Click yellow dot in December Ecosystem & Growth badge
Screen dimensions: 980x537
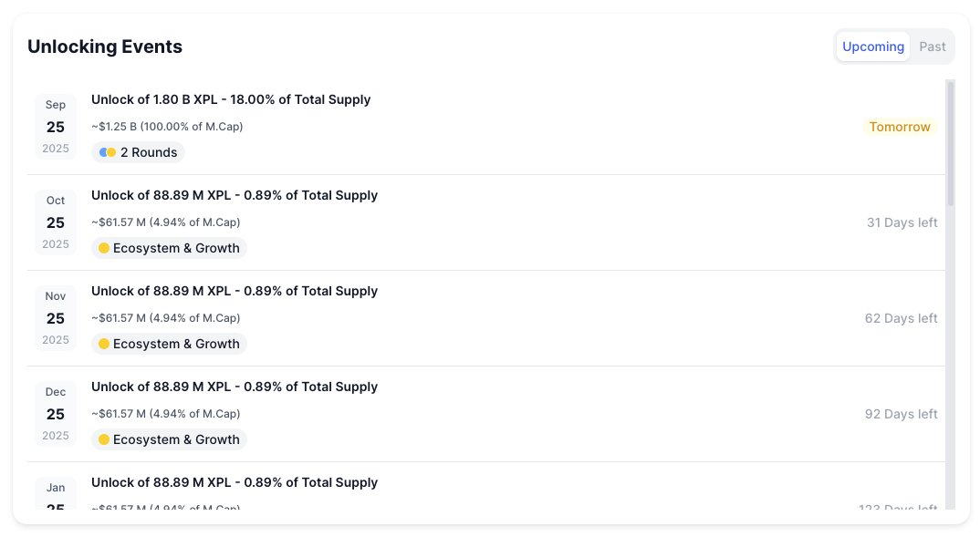(104, 439)
